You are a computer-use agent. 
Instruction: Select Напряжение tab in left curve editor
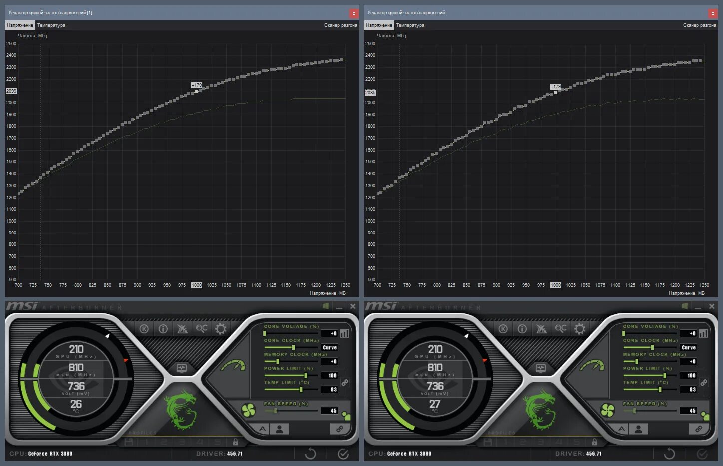(20, 25)
